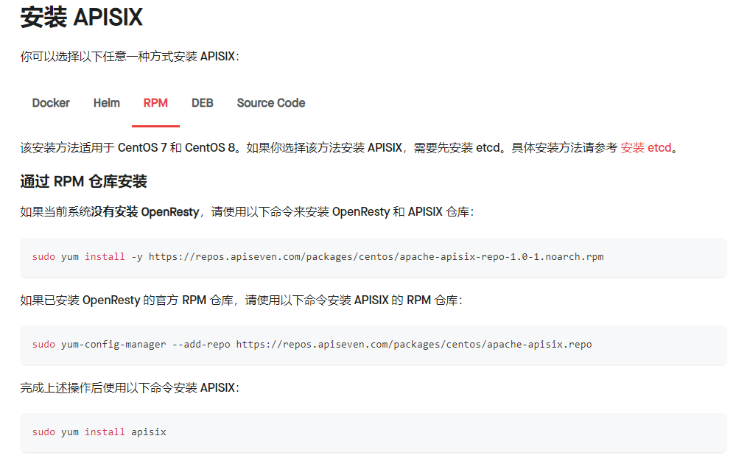Switch to the Helm tab
Image resolution: width=747 pixels, height=461 pixels.
pyautogui.click(x=107, y=103)
